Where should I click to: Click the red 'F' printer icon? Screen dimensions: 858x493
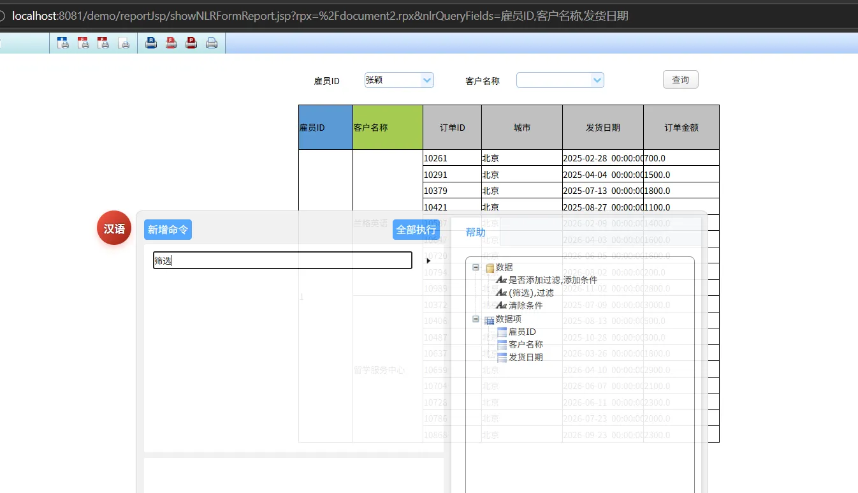click(171, 43)
